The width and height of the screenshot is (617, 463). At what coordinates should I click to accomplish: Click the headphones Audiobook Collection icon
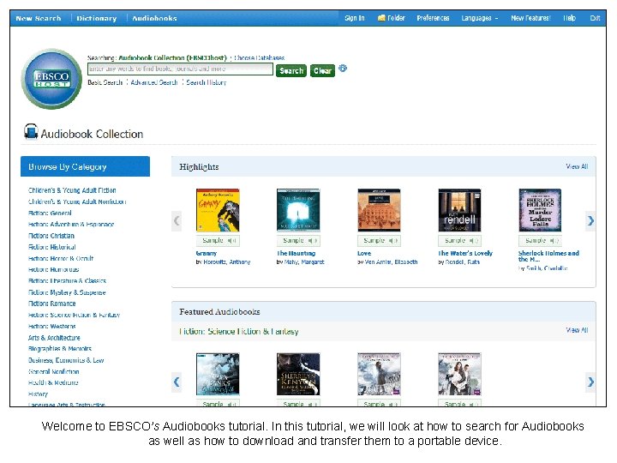pos(31,131)
